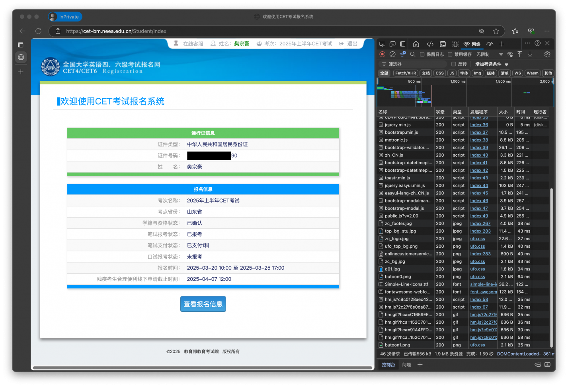This screenshot has width=568, height=387.
Task: Expand the 增加筛选条件 dropdown
Action: [x=492, y=64]
